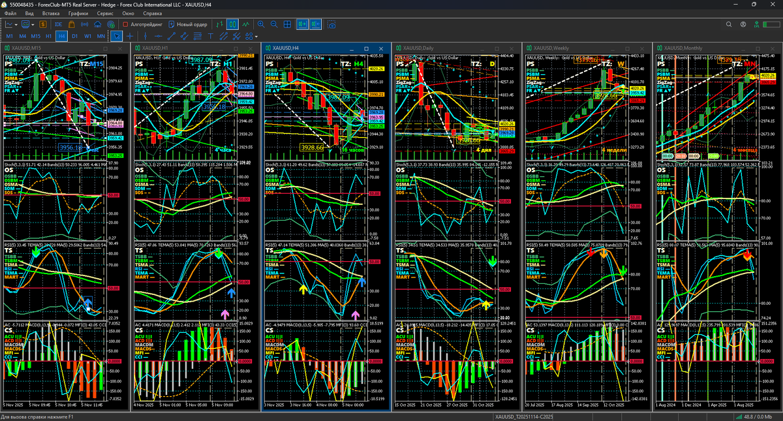Activate the XAUUSD,Weekly chart title bar

587,48
